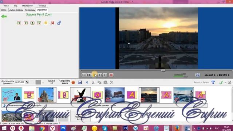The image size is (233, 131).
Task: Pick the gray background color swatch
Action: pos(38,82)
